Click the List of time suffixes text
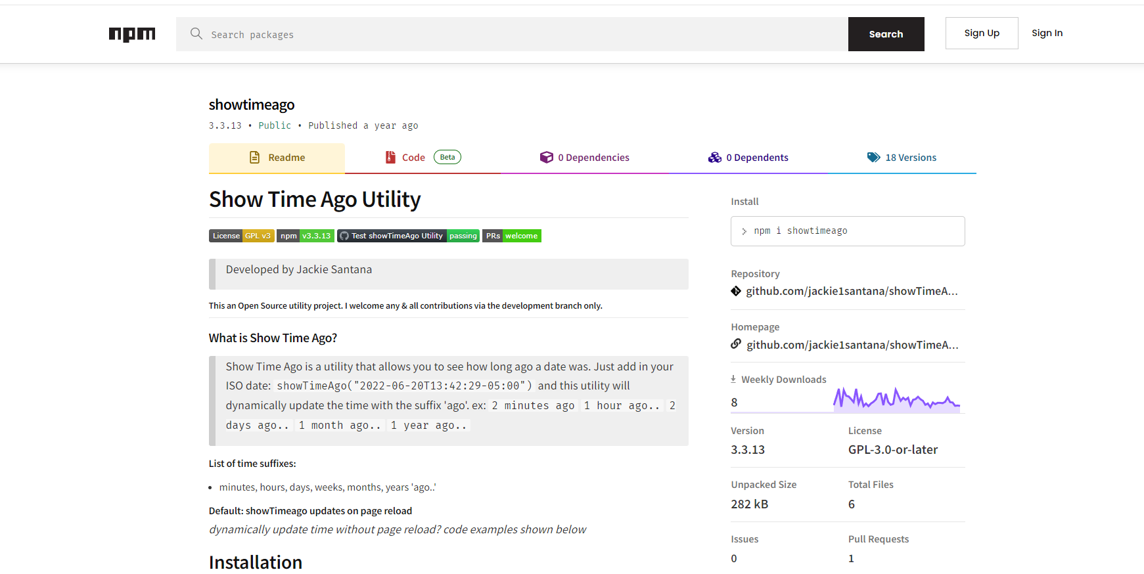The image size is (1144, 574). tap(252, 464)
